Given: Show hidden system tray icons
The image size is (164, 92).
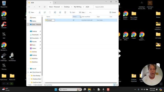Looking at the screenshot, I should coord(135,89).
